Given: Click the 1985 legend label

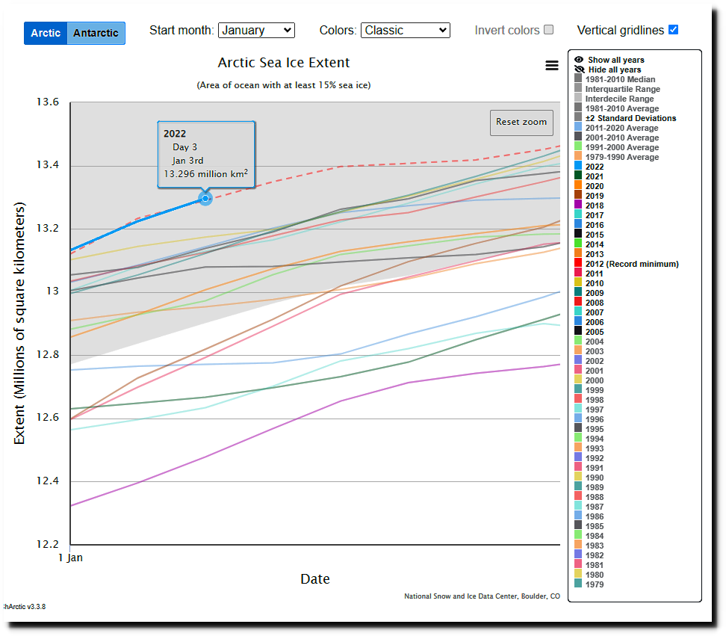Looking at the screenshot, I should coord(595,527).
